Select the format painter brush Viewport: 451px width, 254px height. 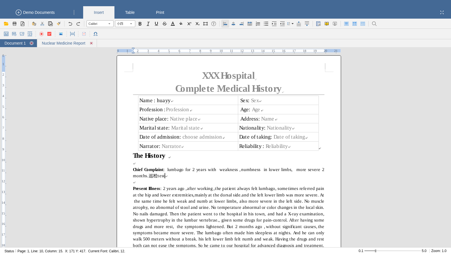tap(59, 24)
